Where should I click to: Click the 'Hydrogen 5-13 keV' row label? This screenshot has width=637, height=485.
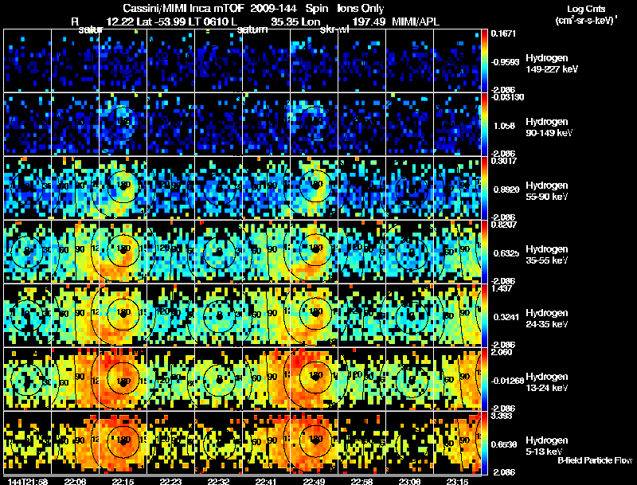(x=547, y=446)
